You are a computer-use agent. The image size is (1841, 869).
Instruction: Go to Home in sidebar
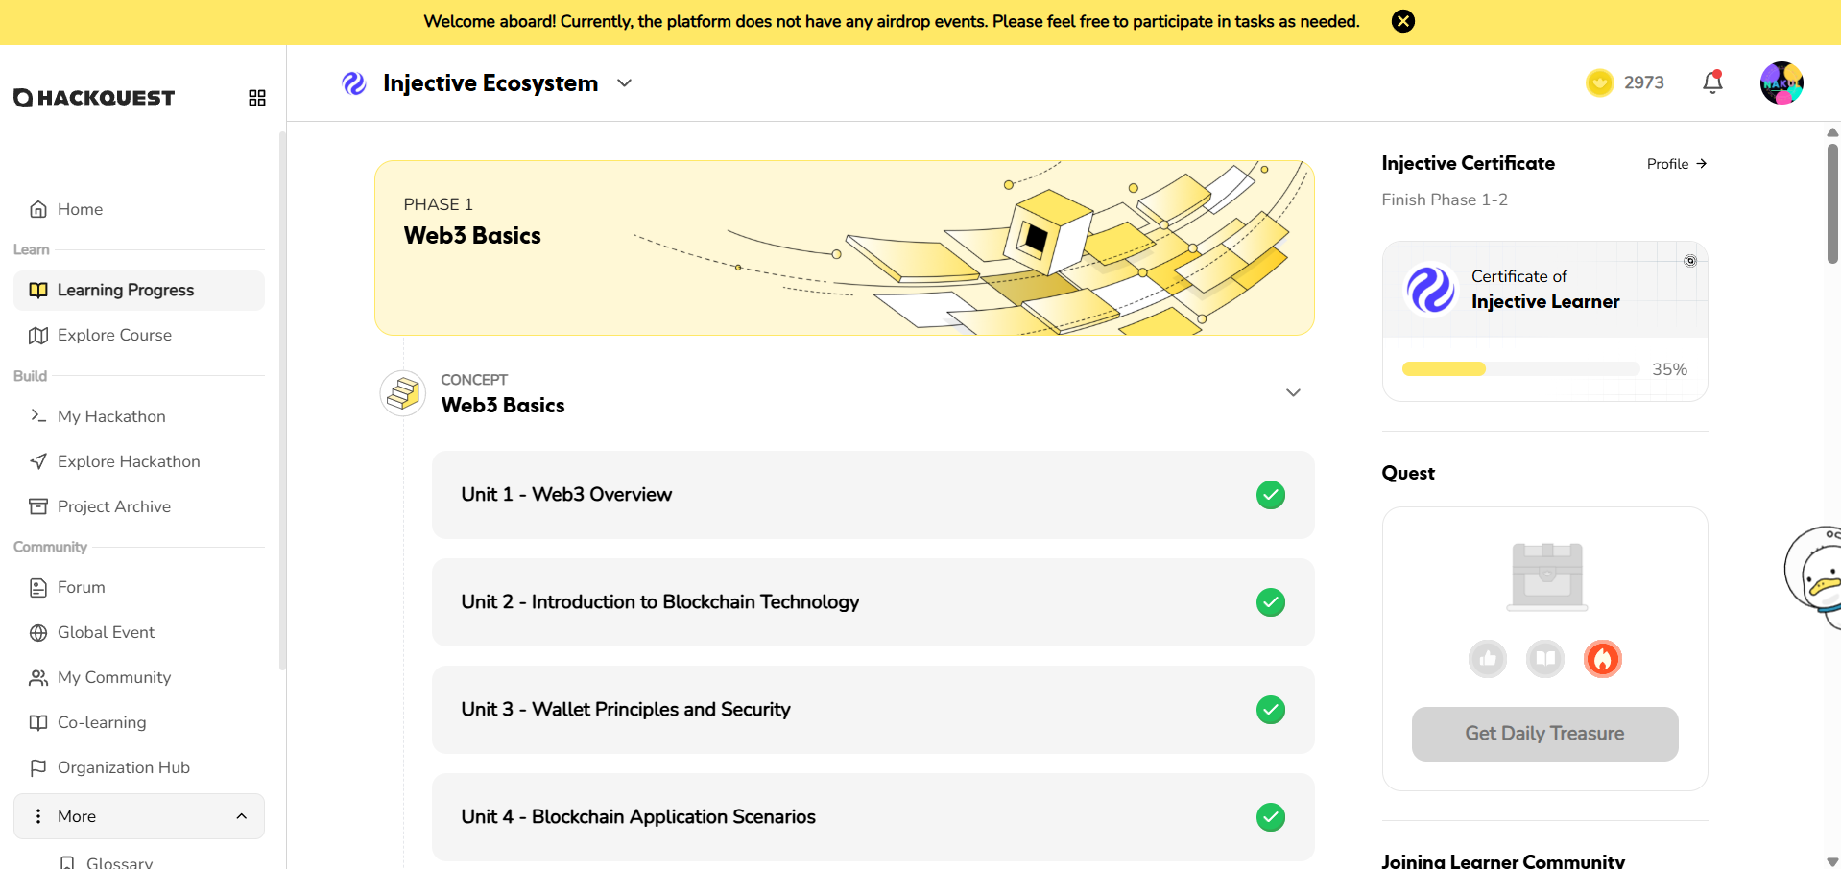[x=139, y=209]
